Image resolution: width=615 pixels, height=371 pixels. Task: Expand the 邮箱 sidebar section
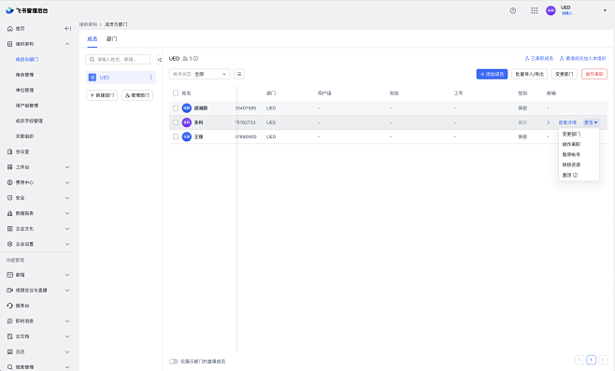(67, 275)
